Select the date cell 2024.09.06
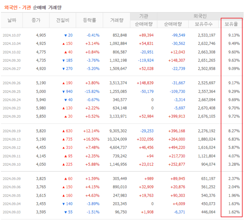This screenshot has width=248, height=221. [x=12, y=187]
